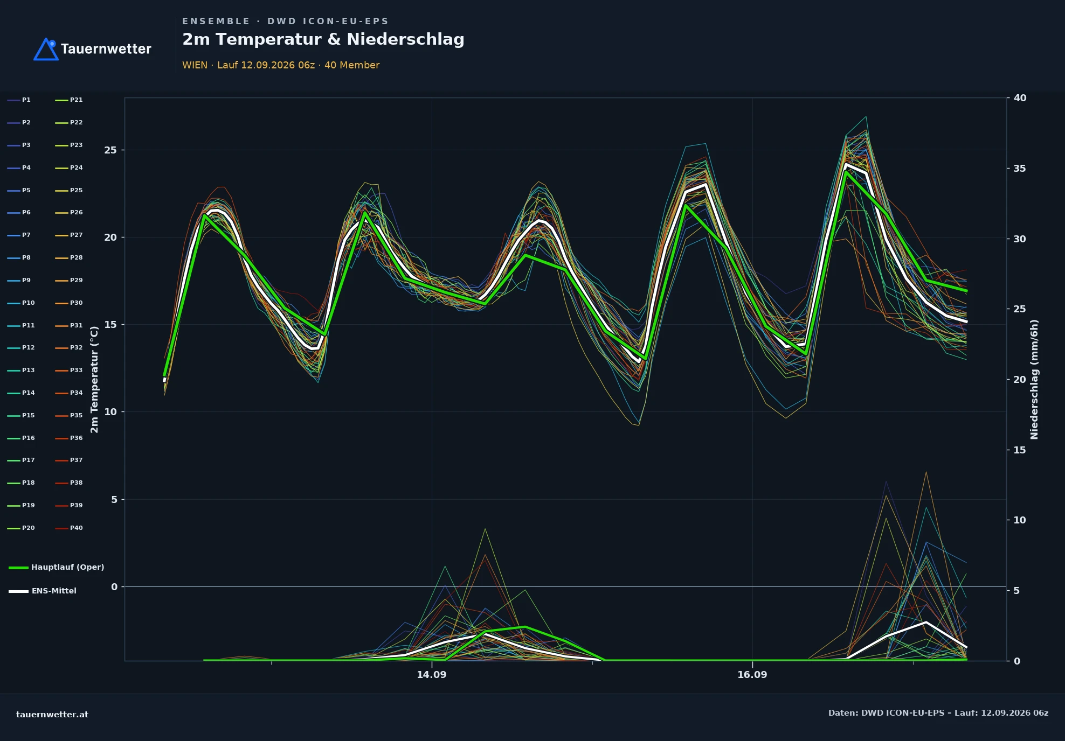Click the 25 temperature axis tick label

pyautogui.click(x=110, y=150)
